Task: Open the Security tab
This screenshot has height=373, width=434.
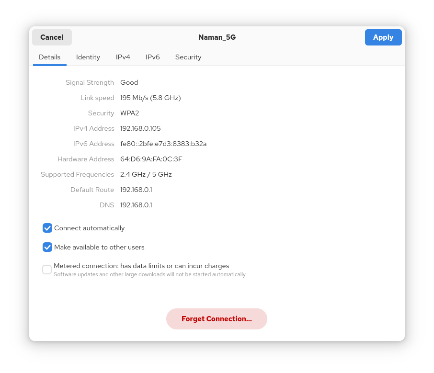Action: click(188, 57)
